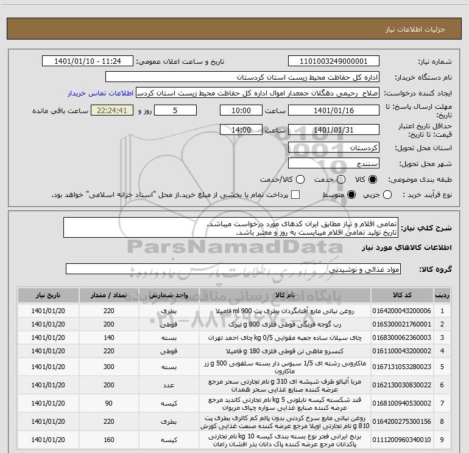The image size is (469, 453).
Task: Click the کد کالا column header
Action: coord(402,296)
